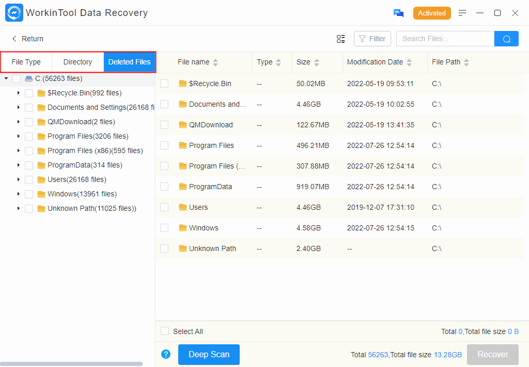Click the blue search magnifier button
This screenshot has width=529, height=367.
coord(506,39)
